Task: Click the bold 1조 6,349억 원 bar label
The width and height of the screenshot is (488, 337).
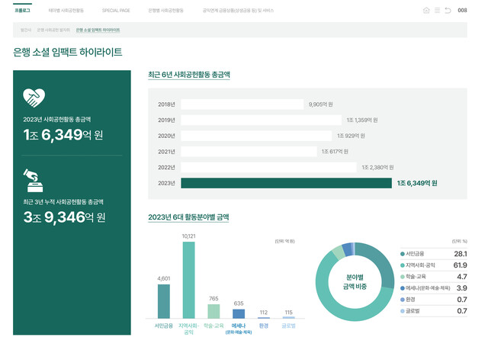Action: coord(417,183)
